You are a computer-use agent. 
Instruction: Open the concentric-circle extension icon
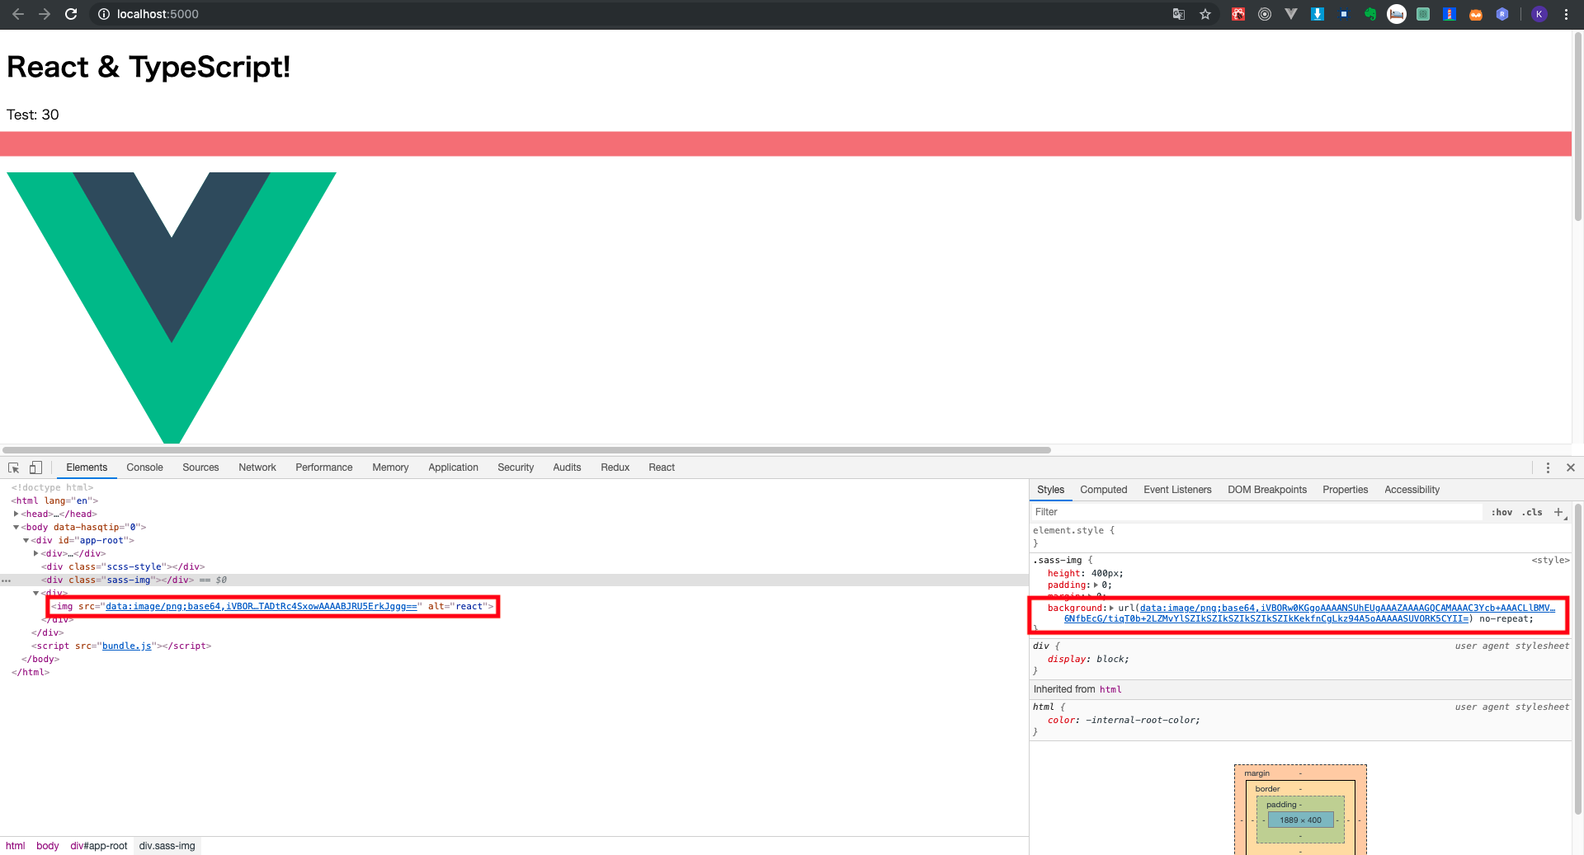click(x=1265, y=14)
